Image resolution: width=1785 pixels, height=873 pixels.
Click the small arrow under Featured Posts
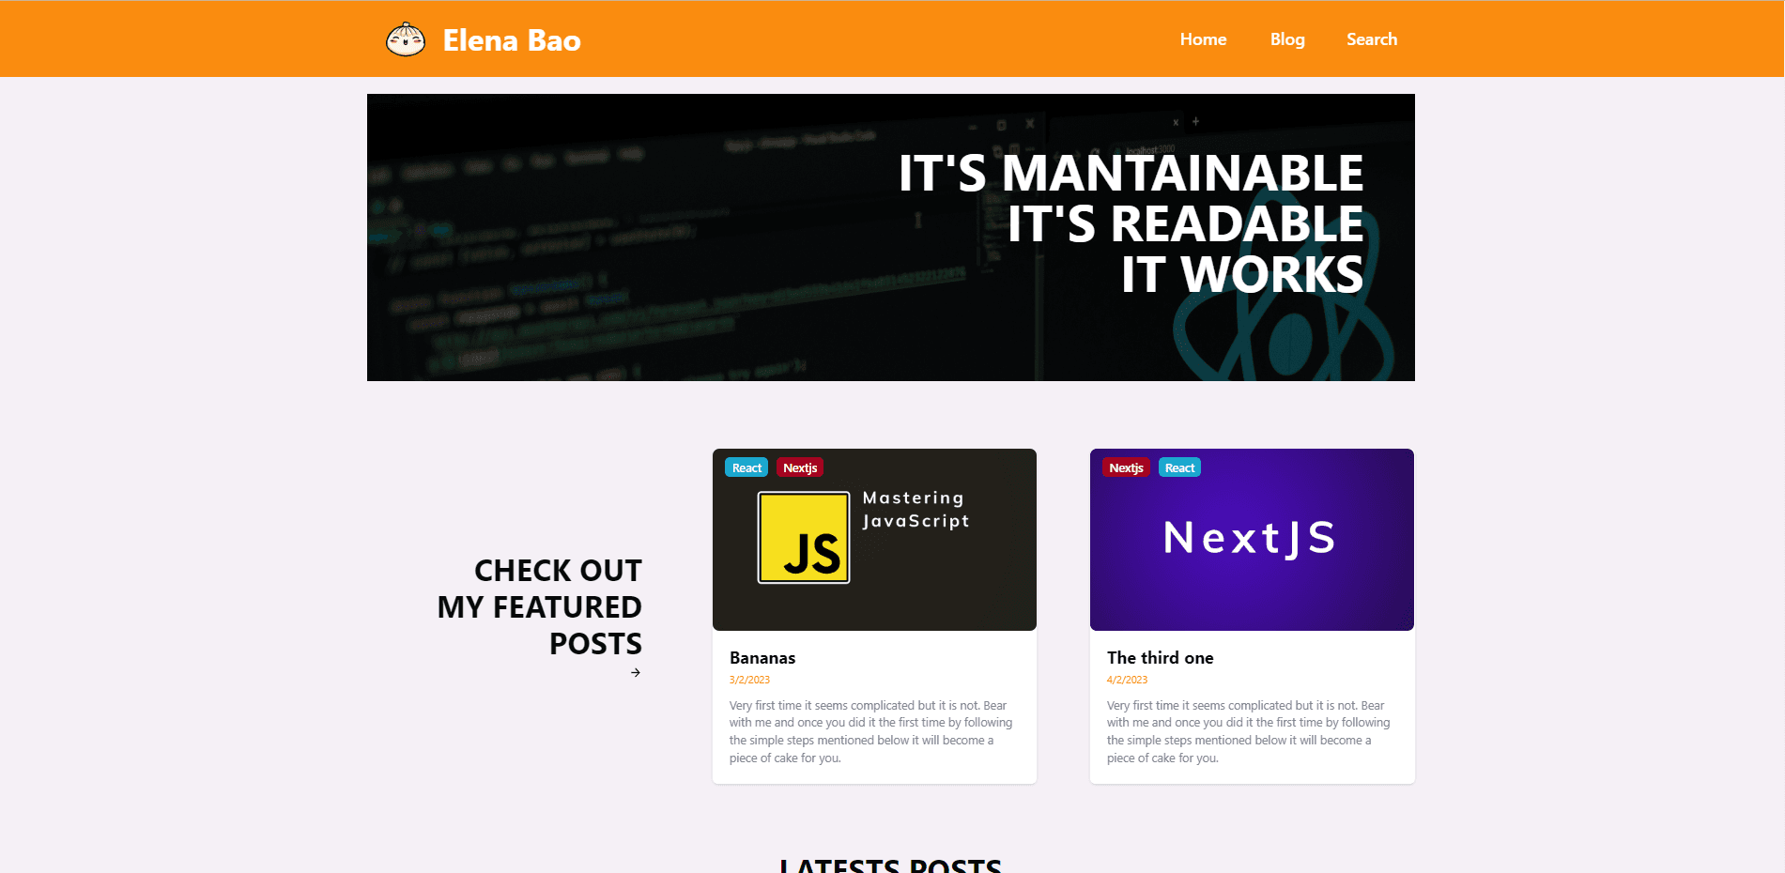coord(636,673)
